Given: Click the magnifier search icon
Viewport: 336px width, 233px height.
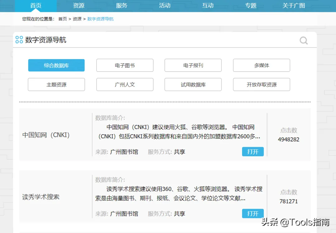Looking at the screenshot, I should [304, 40].
